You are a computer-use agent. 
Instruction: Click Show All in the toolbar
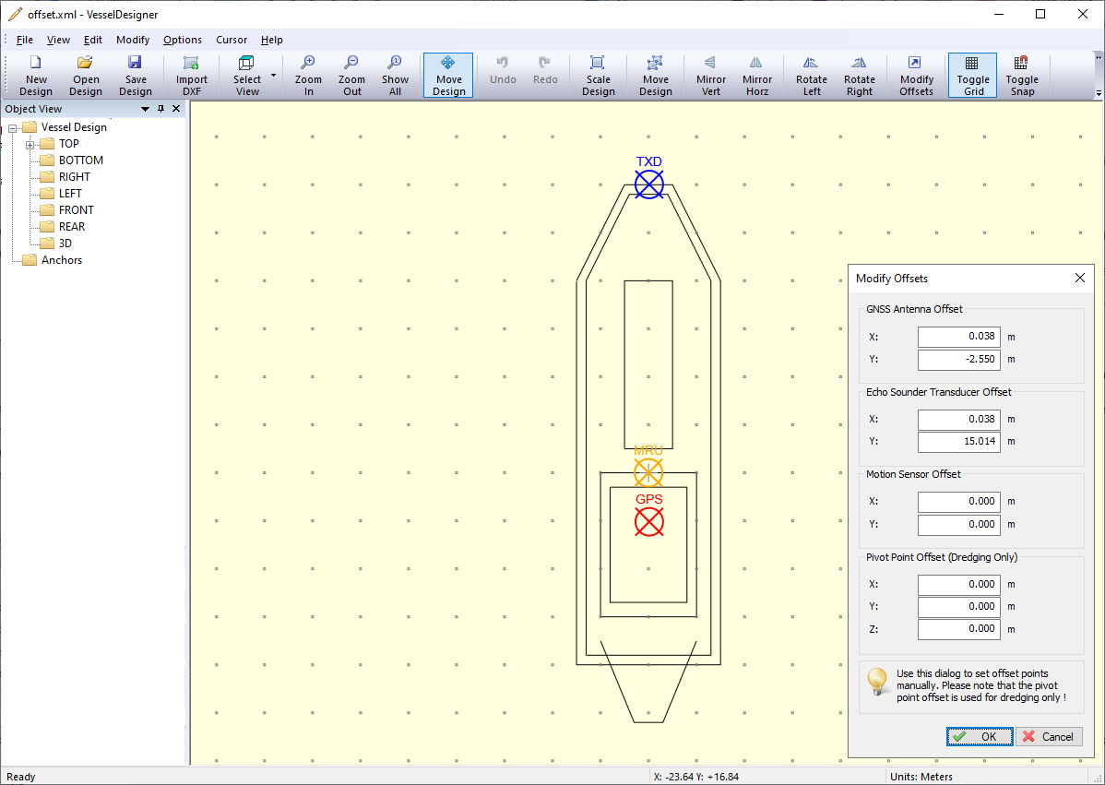(x=395, y=75)
